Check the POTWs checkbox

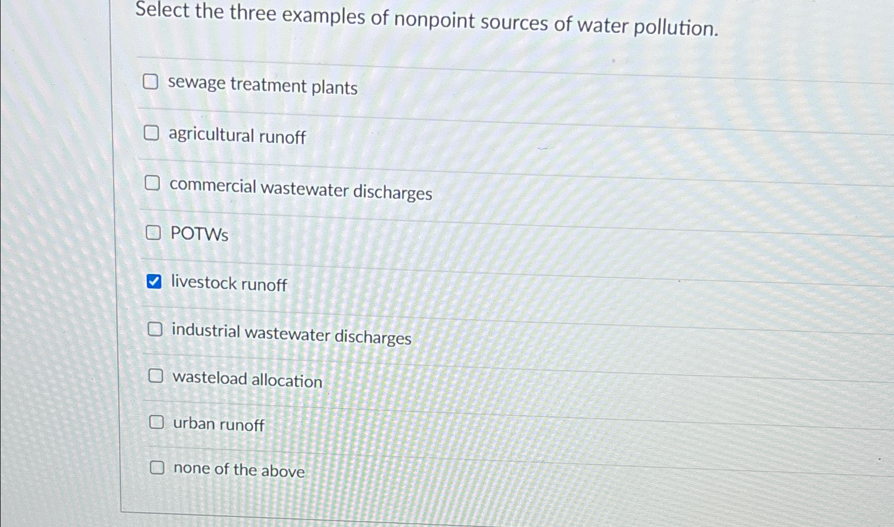[x=154, y=232]
